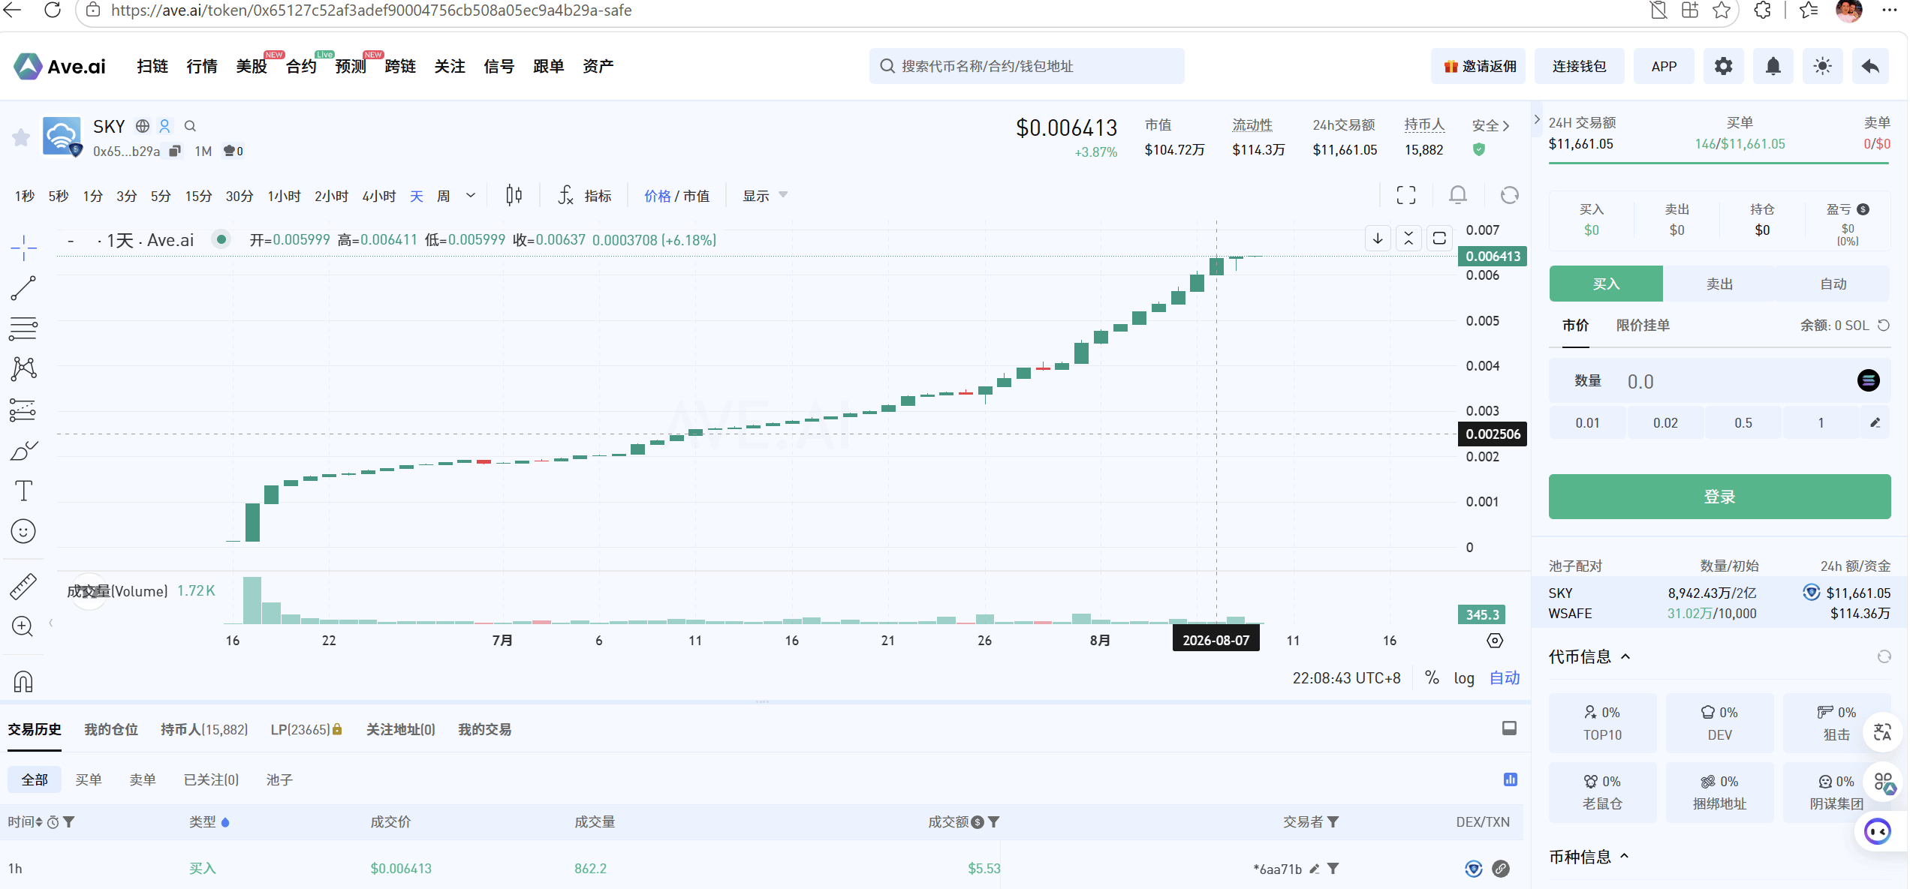Open the APP download button

[x=1664, y=66]
